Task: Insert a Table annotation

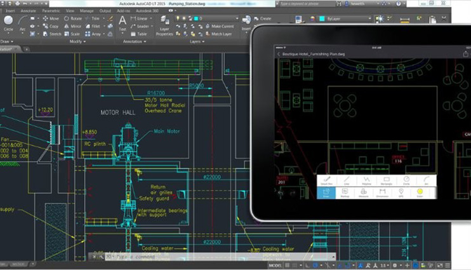Action: pos(139,34)
